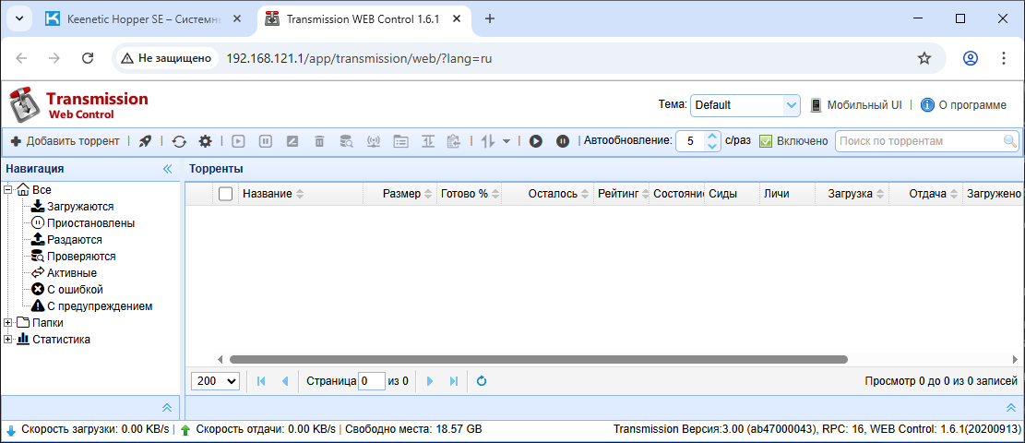
Task: Click the horizontal scrollbar under torrent list
Action: tap(538, 359)
